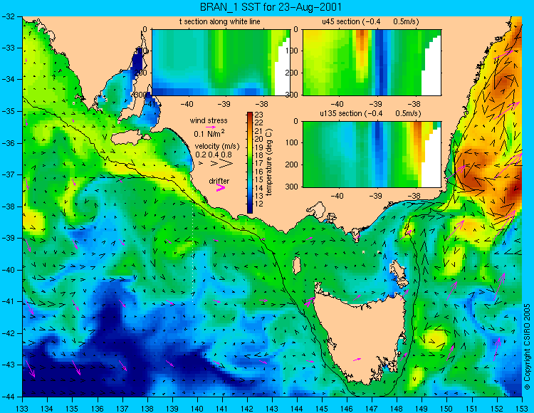Click the -44 latitude label
534x413 pixels.
point(8,397)
